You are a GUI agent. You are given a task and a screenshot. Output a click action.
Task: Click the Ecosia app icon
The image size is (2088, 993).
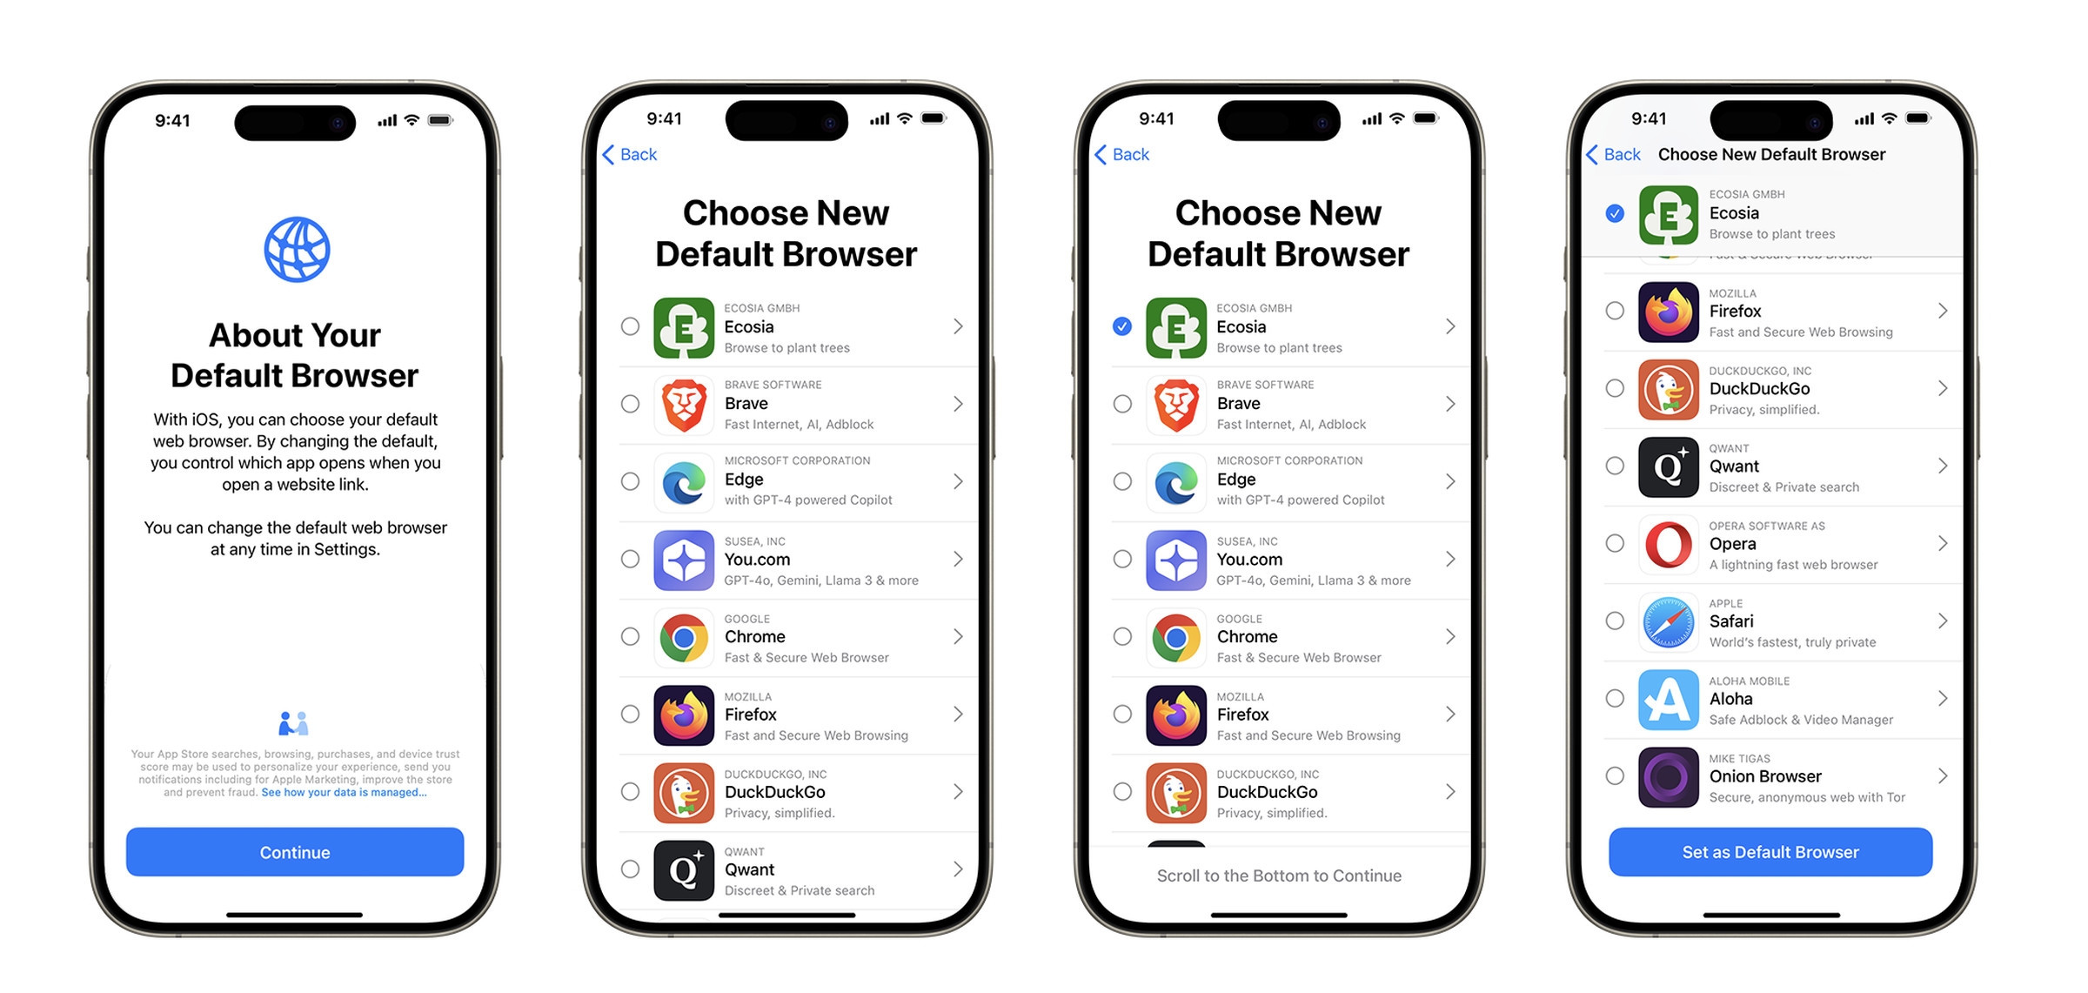[x=680, y=329]
